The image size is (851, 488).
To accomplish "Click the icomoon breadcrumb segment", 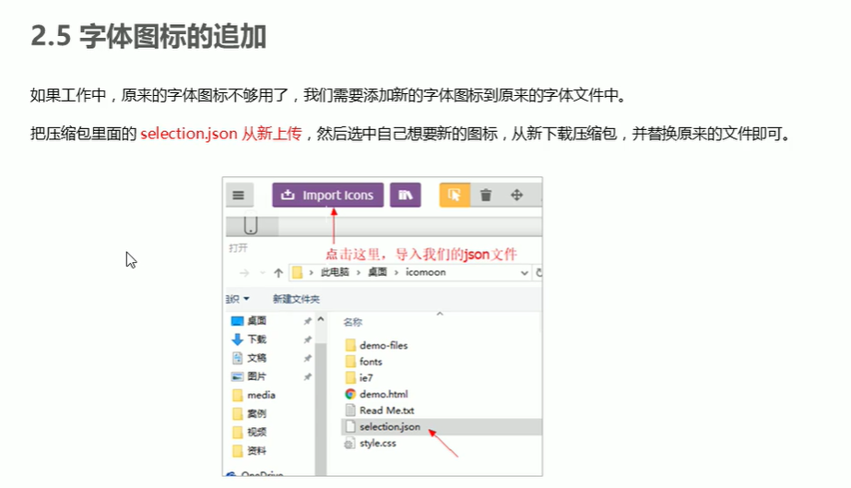I will point(426,272).
